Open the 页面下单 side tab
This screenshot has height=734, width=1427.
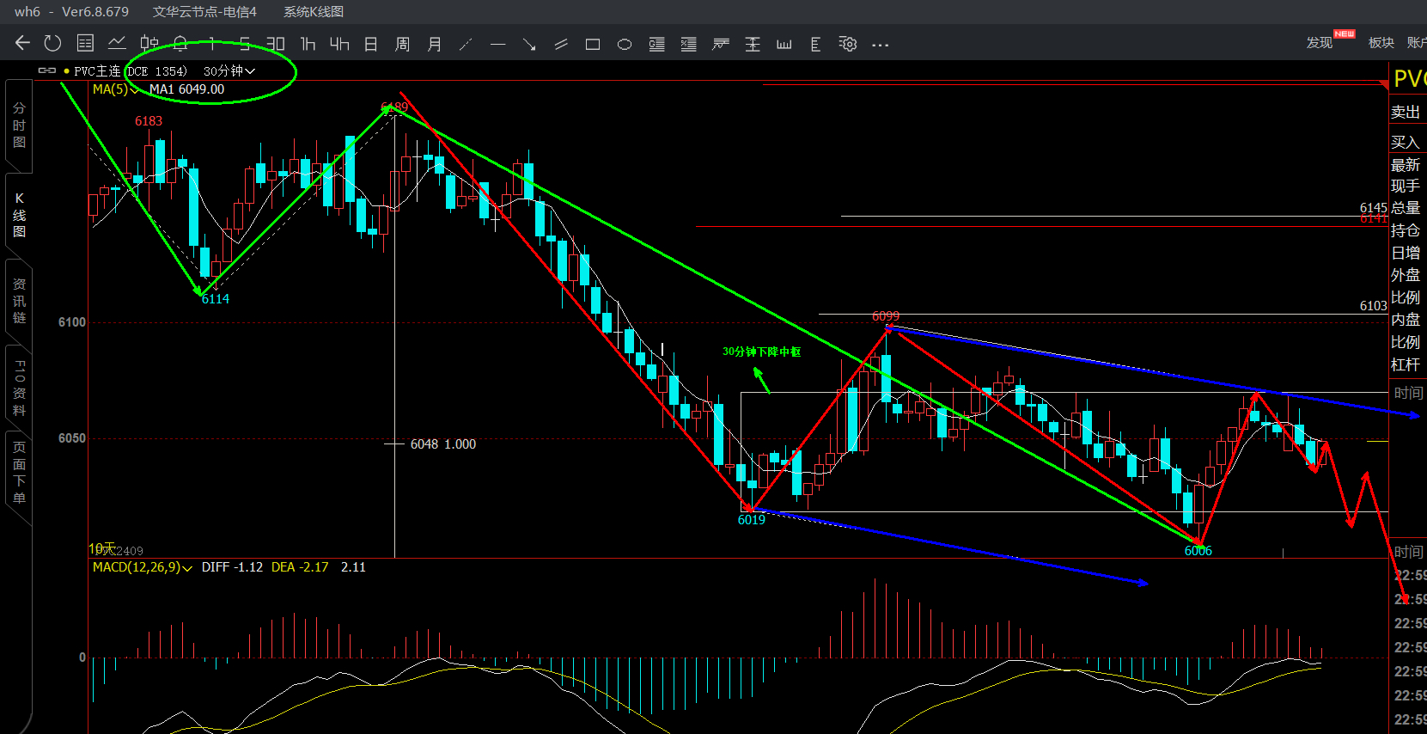click(19, 473)
